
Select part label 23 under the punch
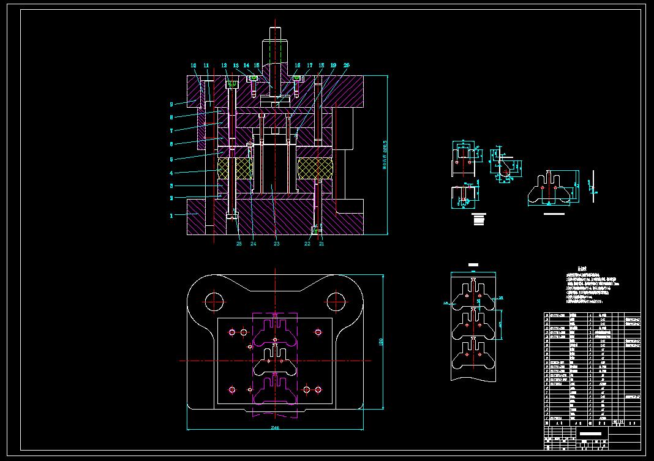pyautogui.click(x=277, y=244)
